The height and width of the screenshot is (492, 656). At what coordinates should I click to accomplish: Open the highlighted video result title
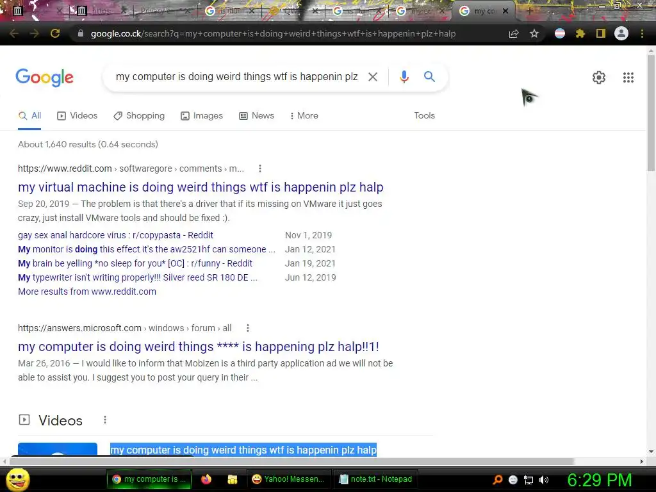pyautogui.click(x=243, y=450)
